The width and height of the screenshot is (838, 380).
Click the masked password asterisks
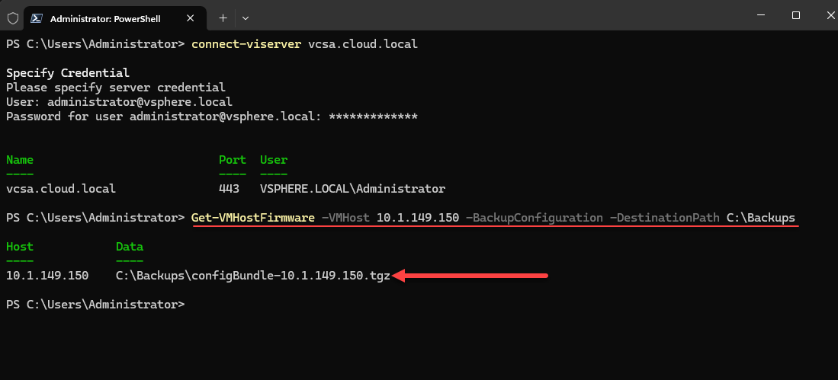click(373, 117)
